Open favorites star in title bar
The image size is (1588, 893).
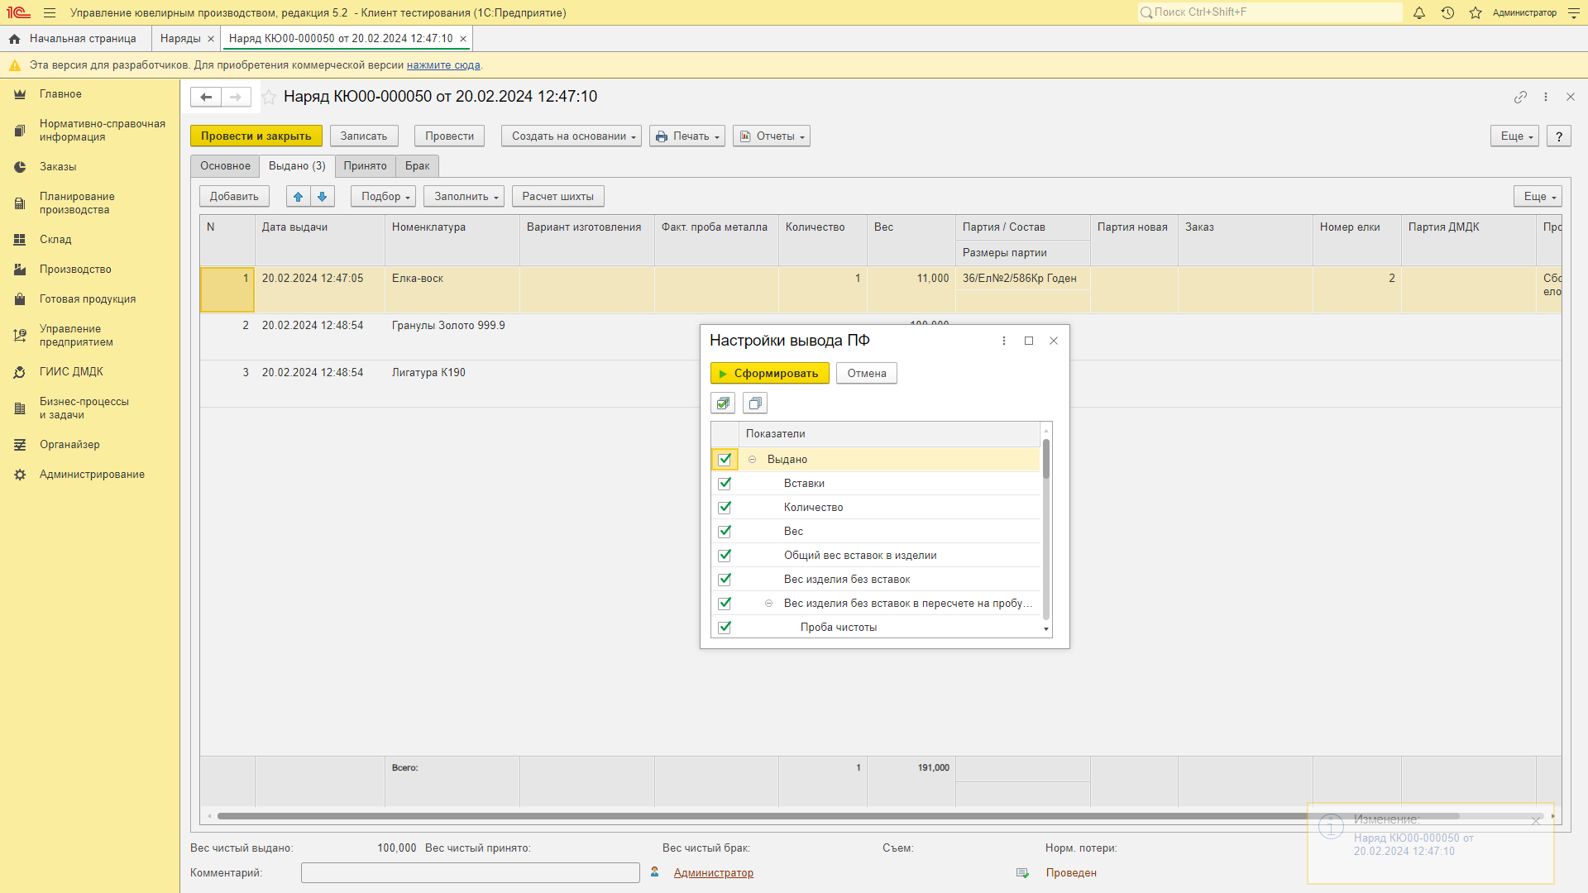[x=1476, y=12]
